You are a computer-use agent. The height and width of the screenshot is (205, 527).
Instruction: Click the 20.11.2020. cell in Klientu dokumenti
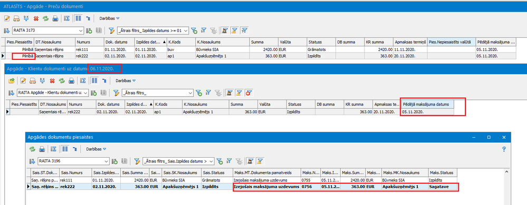387,111
